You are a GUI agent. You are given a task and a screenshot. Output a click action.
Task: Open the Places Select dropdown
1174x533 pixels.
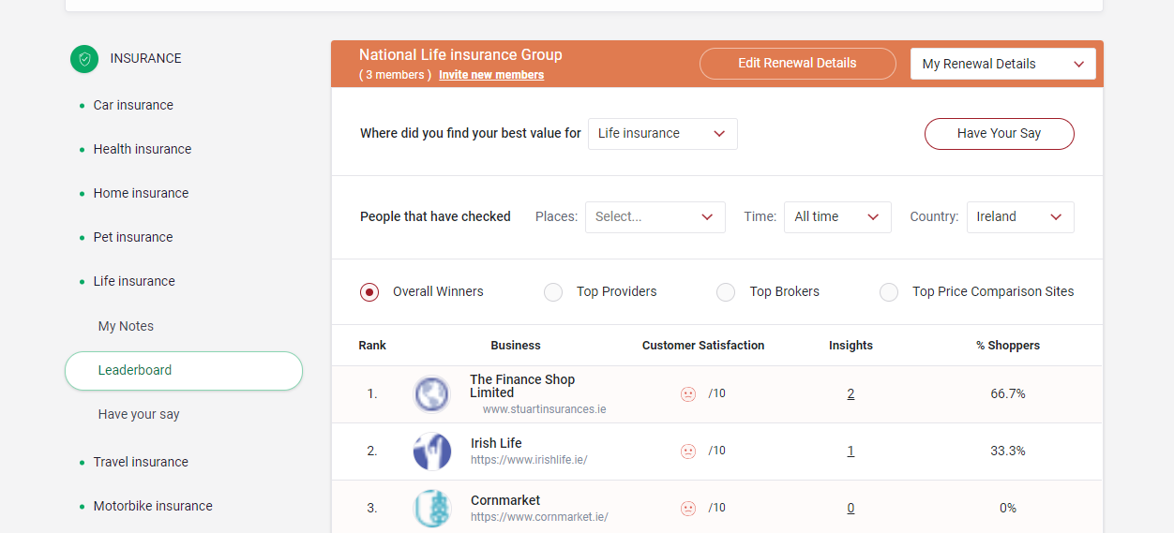click(x=655, y=217)
